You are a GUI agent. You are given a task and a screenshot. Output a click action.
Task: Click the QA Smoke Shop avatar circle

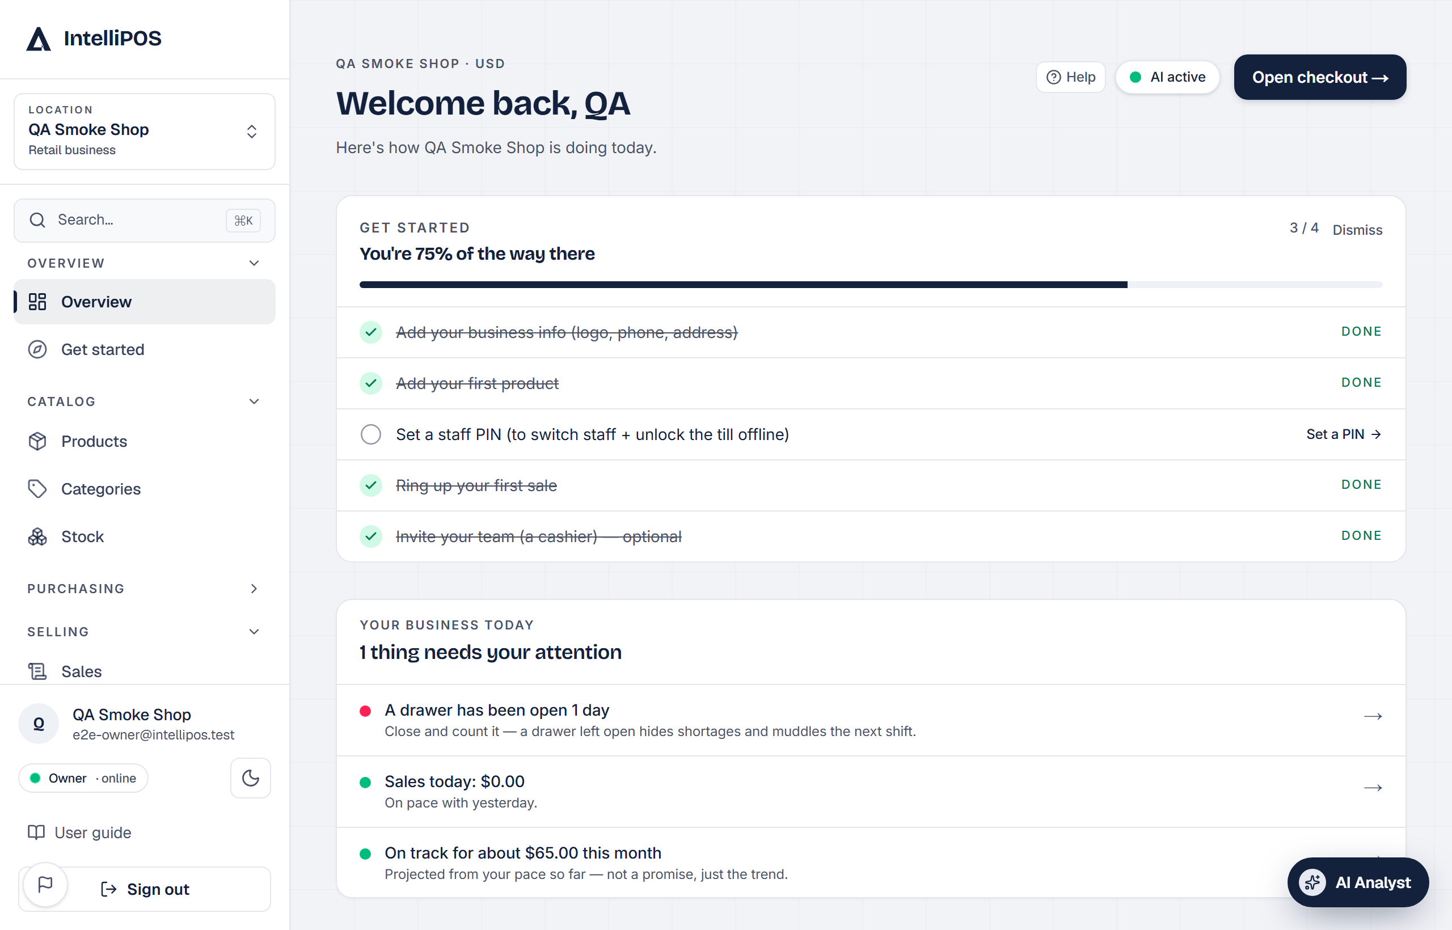tap(39, 724)
